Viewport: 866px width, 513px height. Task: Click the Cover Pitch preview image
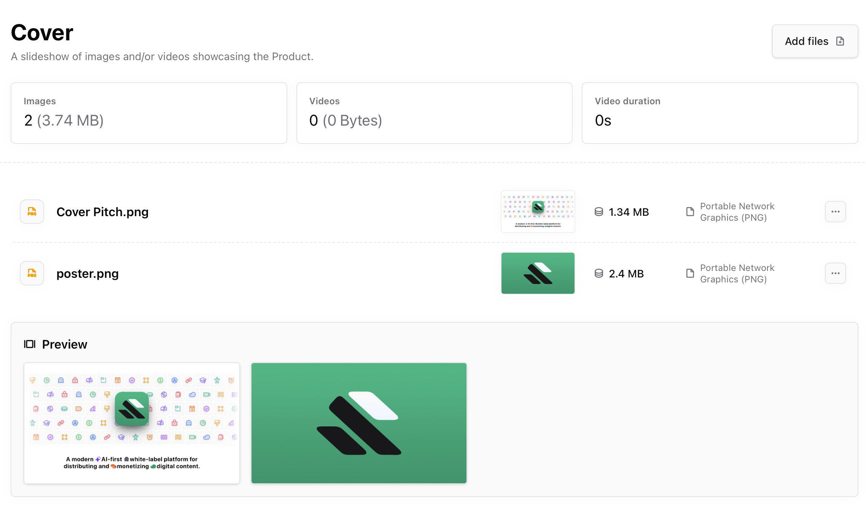point(132,423)
